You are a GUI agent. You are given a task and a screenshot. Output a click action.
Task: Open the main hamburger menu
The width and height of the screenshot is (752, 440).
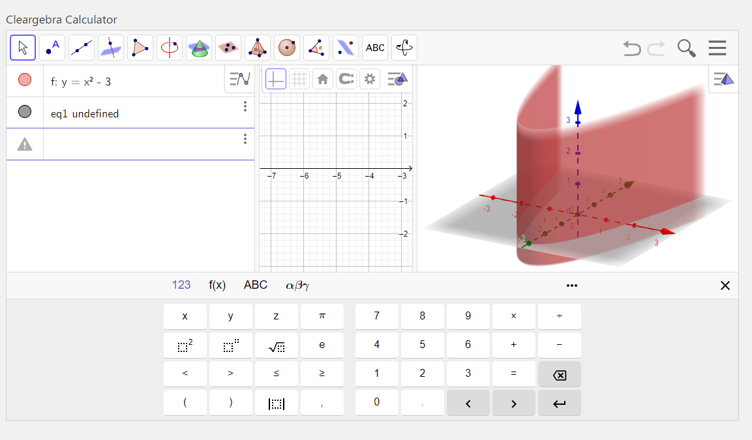pyautogui.click(x=717, y=48)
